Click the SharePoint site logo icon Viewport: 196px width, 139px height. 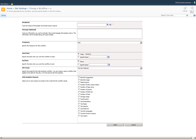pyautogui.click(x=3, y=10)
